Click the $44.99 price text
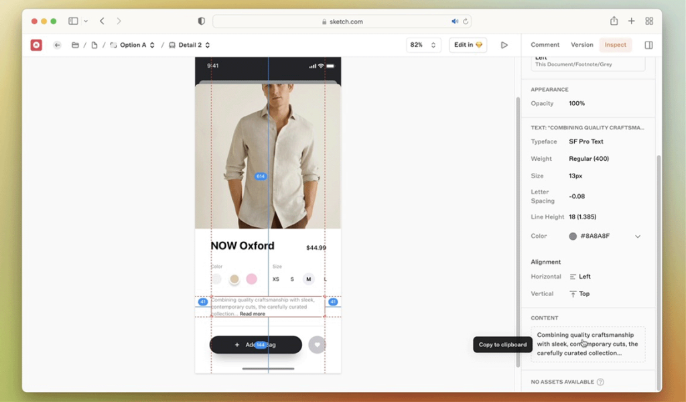Image resolution: width=686 pixels, height=402 pixels. click(316, 248)
